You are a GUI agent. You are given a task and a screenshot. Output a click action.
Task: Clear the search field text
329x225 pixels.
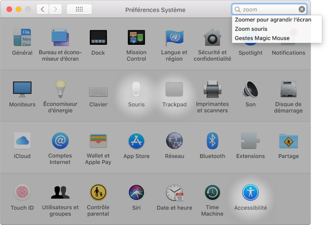click(302, 9)
